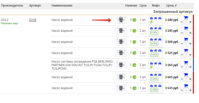Click the car icon in the 3 240 руб row
The image size is (199, 103).
click(160, 18)
